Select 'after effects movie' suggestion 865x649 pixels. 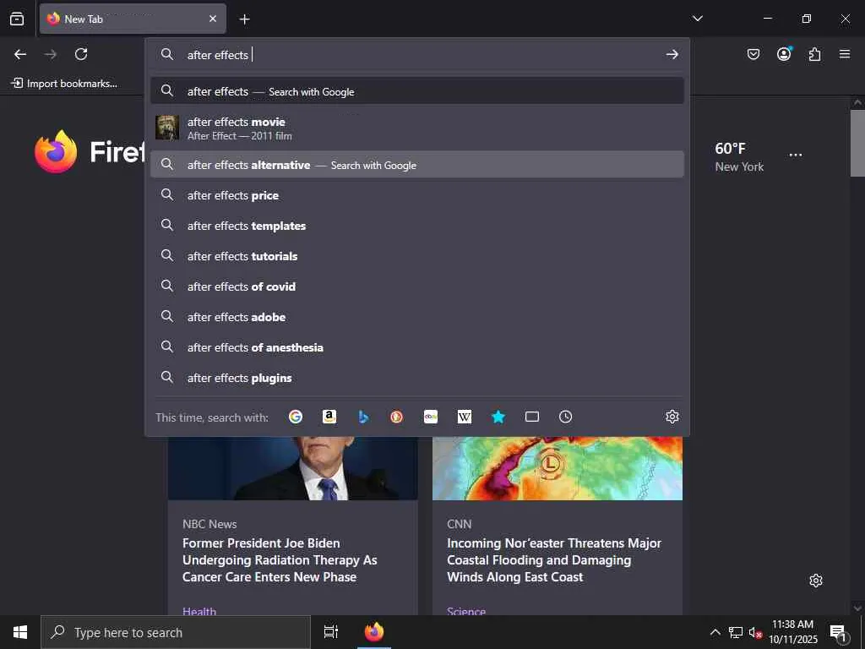pyautogui.click(x=417, y=128)
